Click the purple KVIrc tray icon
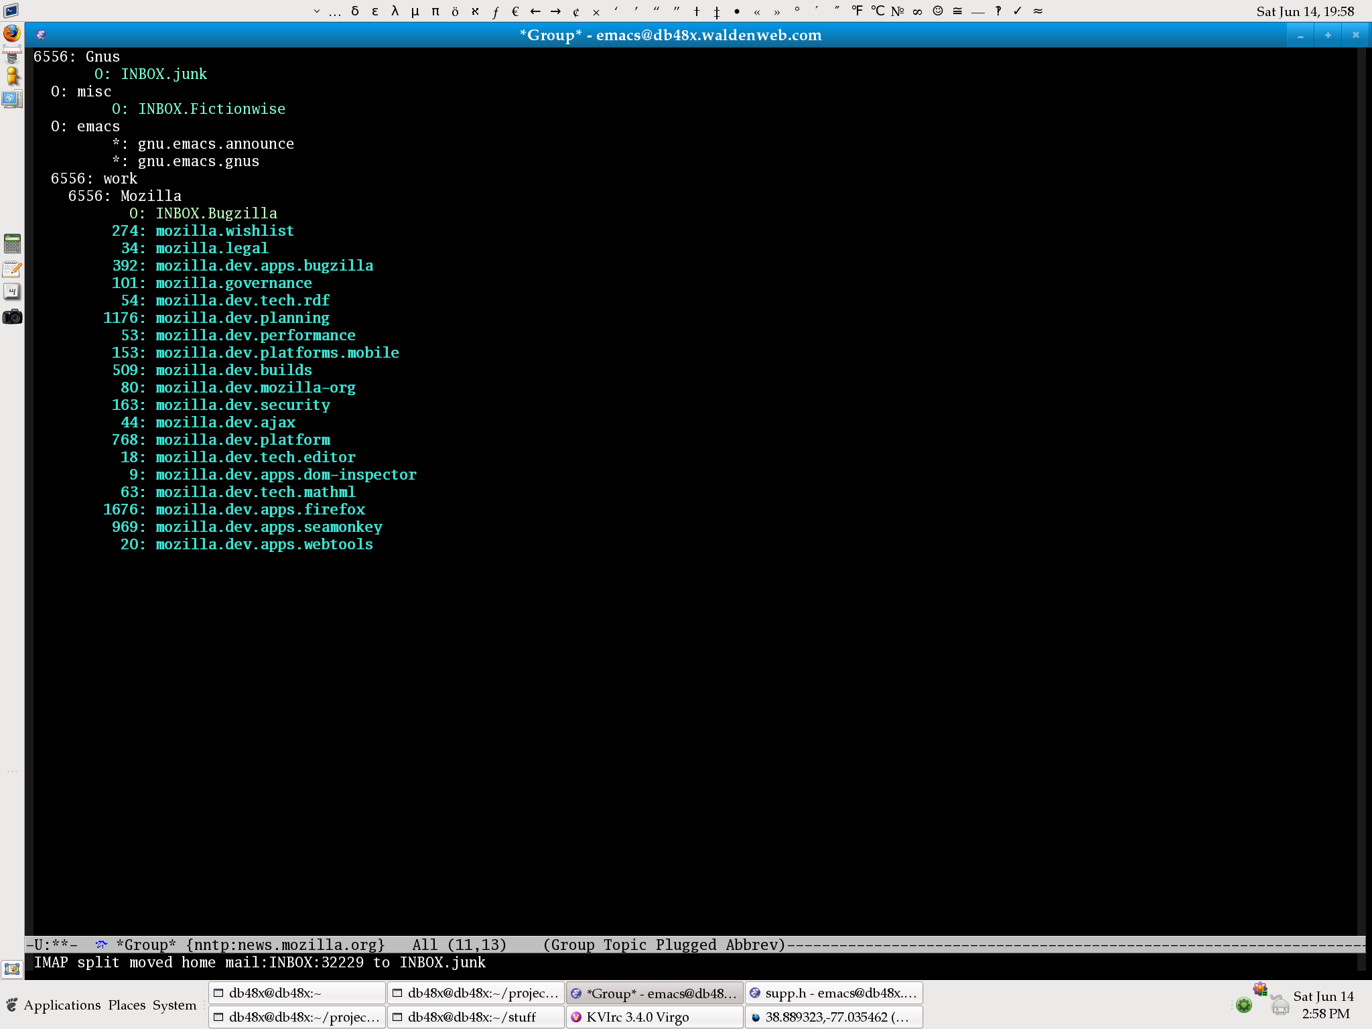The image size is (1372, 1029). tap(1260, 989)
